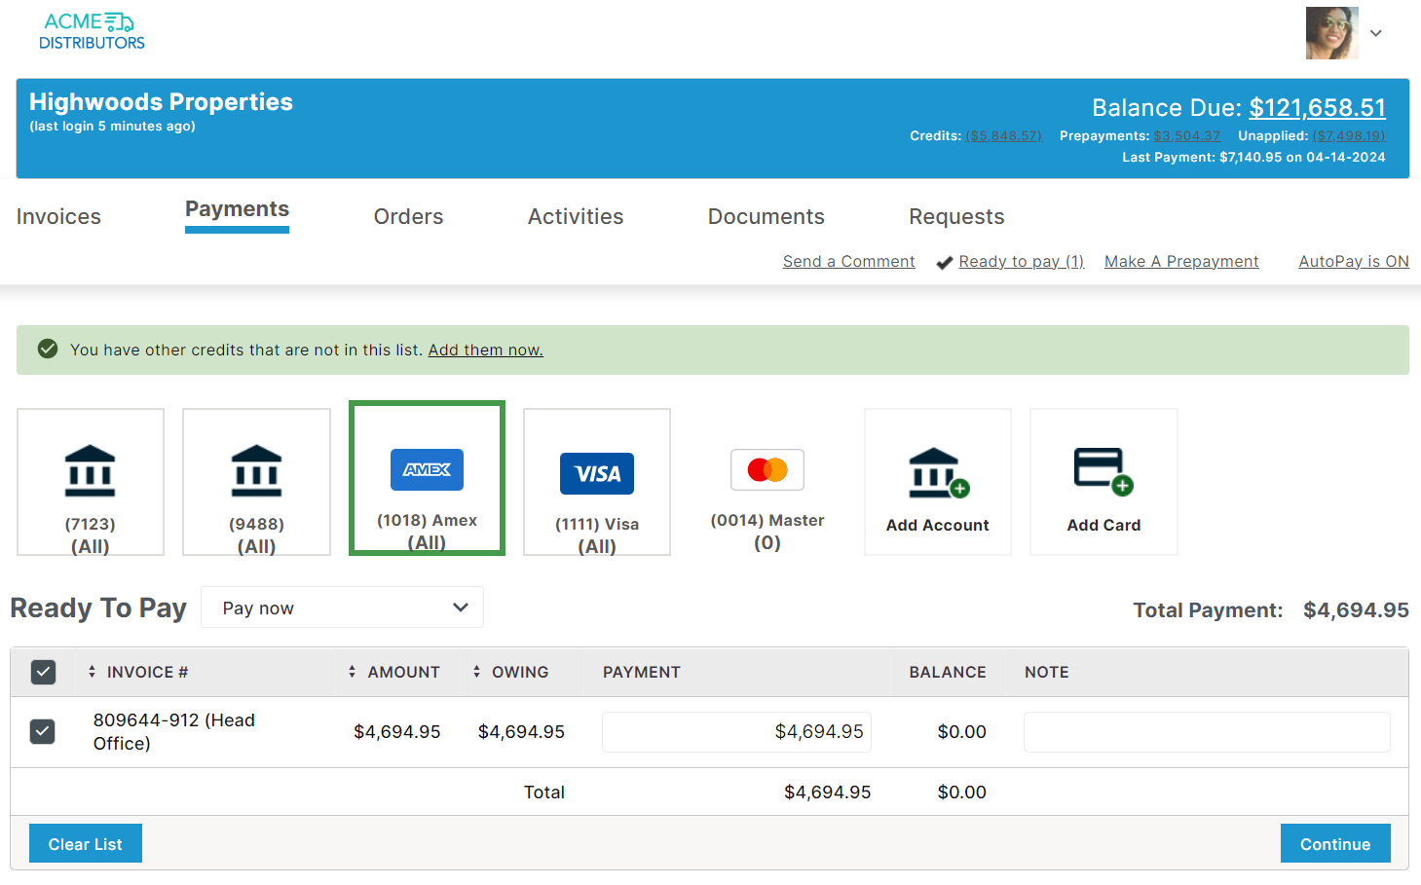The height and width of the screenshot is (885, 1421).
Task: Pick the (0014) Mastercard payment method
Action: 767,482
